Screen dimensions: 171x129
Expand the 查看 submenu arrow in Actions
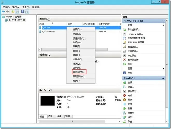[x=163, y=68]
